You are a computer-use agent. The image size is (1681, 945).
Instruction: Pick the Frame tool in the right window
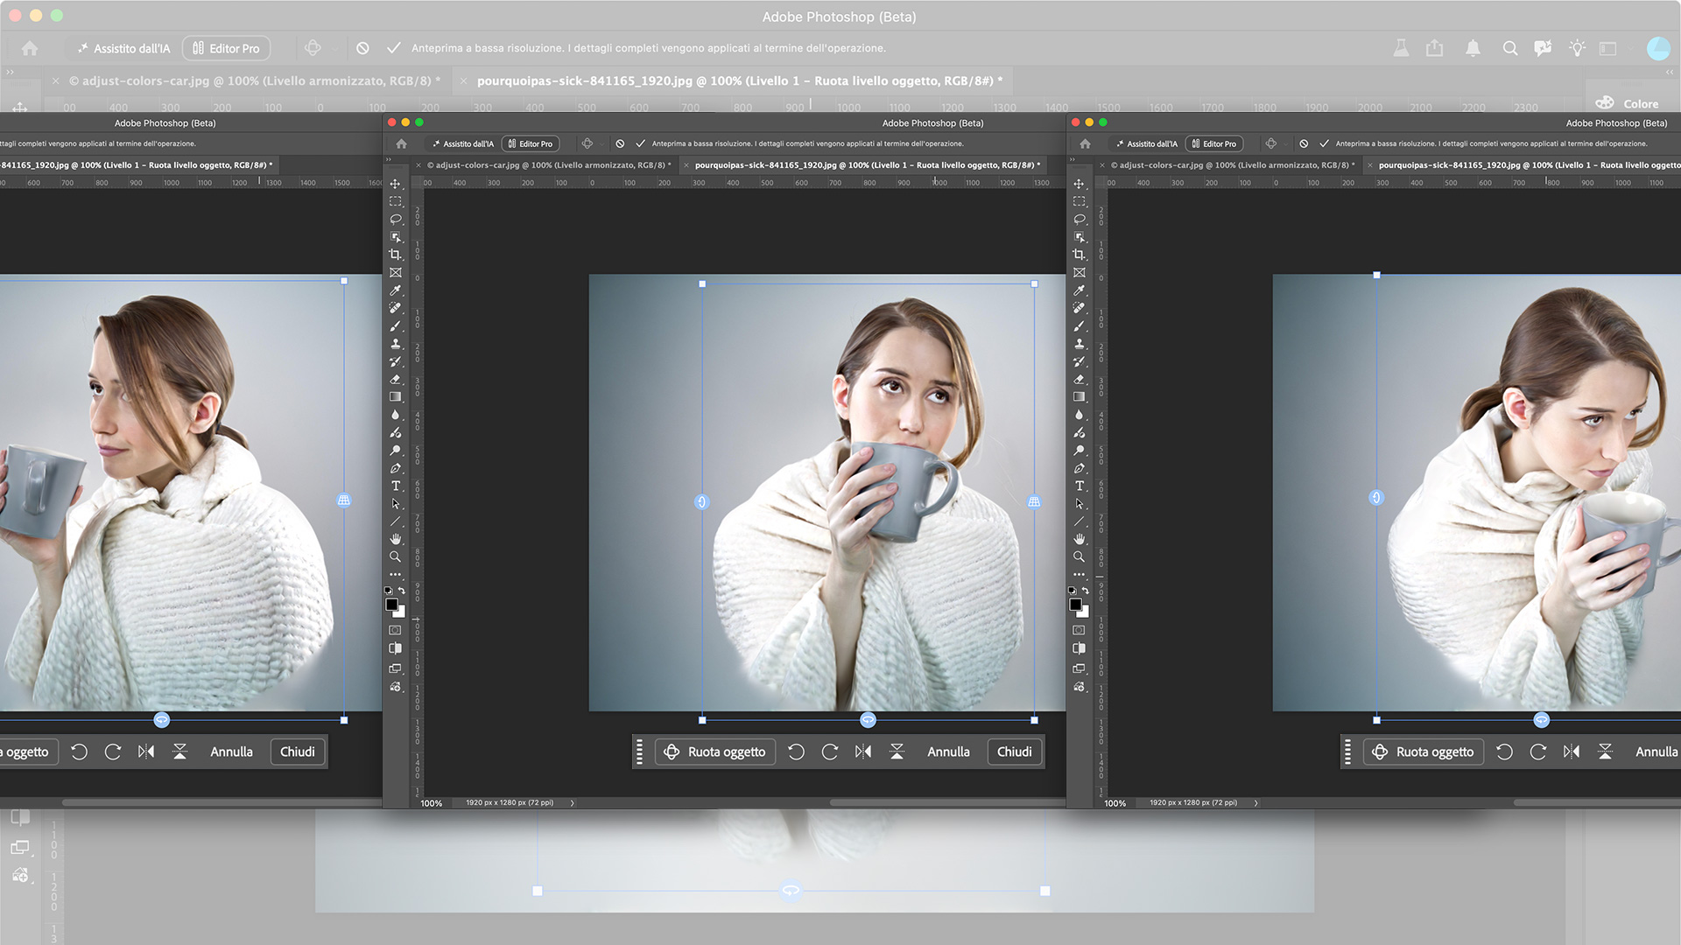(x=1079, y=272)
